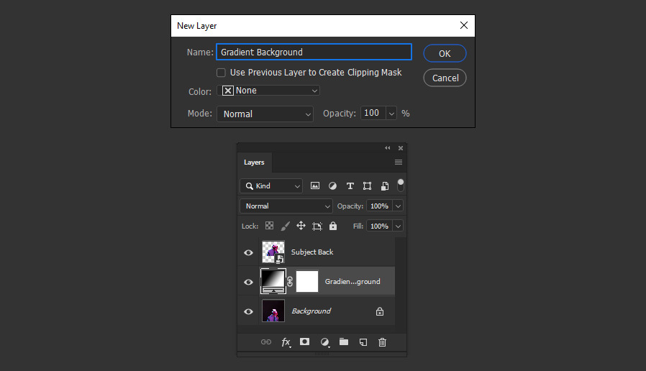Delete layer trash icon
Screen dimensions: 646x371
pyautogui.click(x=382, y=342)
